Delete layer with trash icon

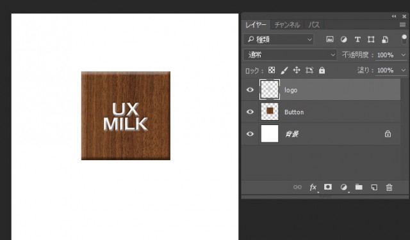tap(389, 187)
